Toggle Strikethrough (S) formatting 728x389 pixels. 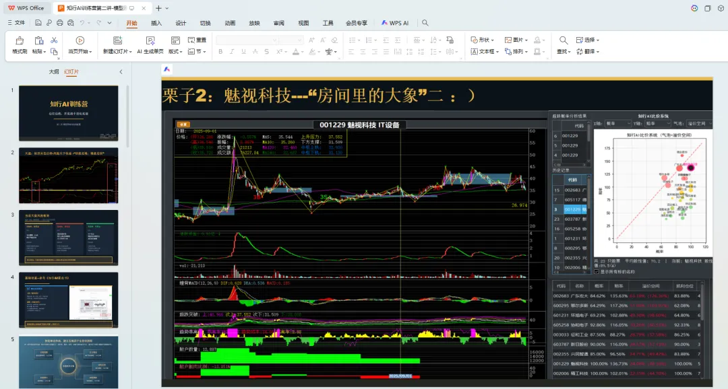(266, 51)
